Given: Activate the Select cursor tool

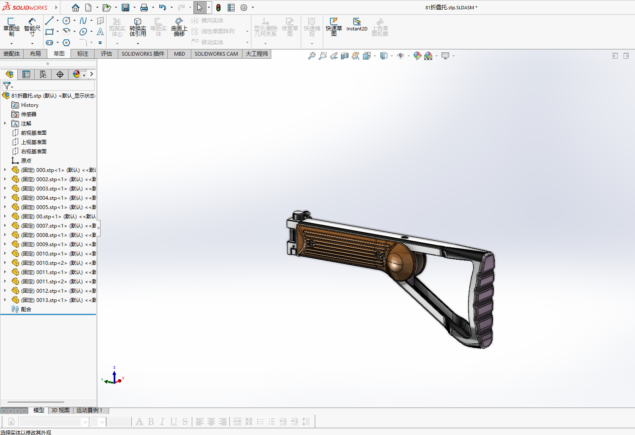Looking at the screenshot, I should pyautogui.click(x=199, y=8).
